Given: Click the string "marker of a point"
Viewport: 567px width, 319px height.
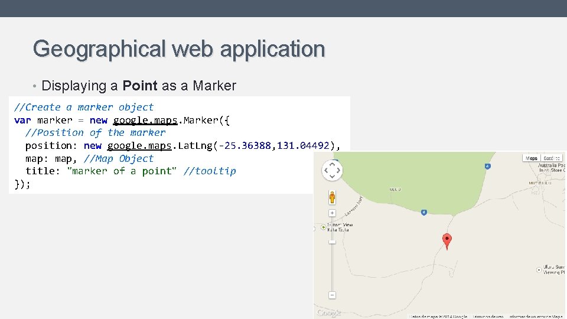Looking at the screenshot, I should point(122,171).
